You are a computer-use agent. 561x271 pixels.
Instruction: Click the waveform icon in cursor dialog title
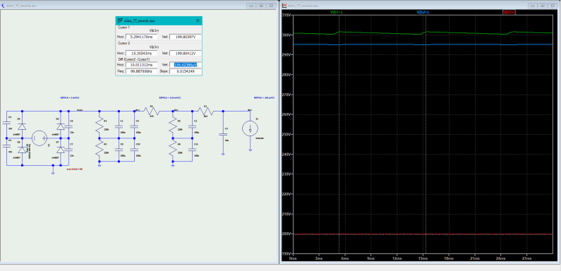120,20
